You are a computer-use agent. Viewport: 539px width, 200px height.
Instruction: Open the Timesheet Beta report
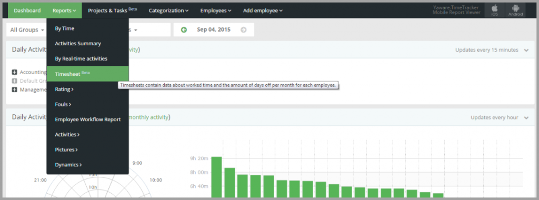(x=88, y=74)
